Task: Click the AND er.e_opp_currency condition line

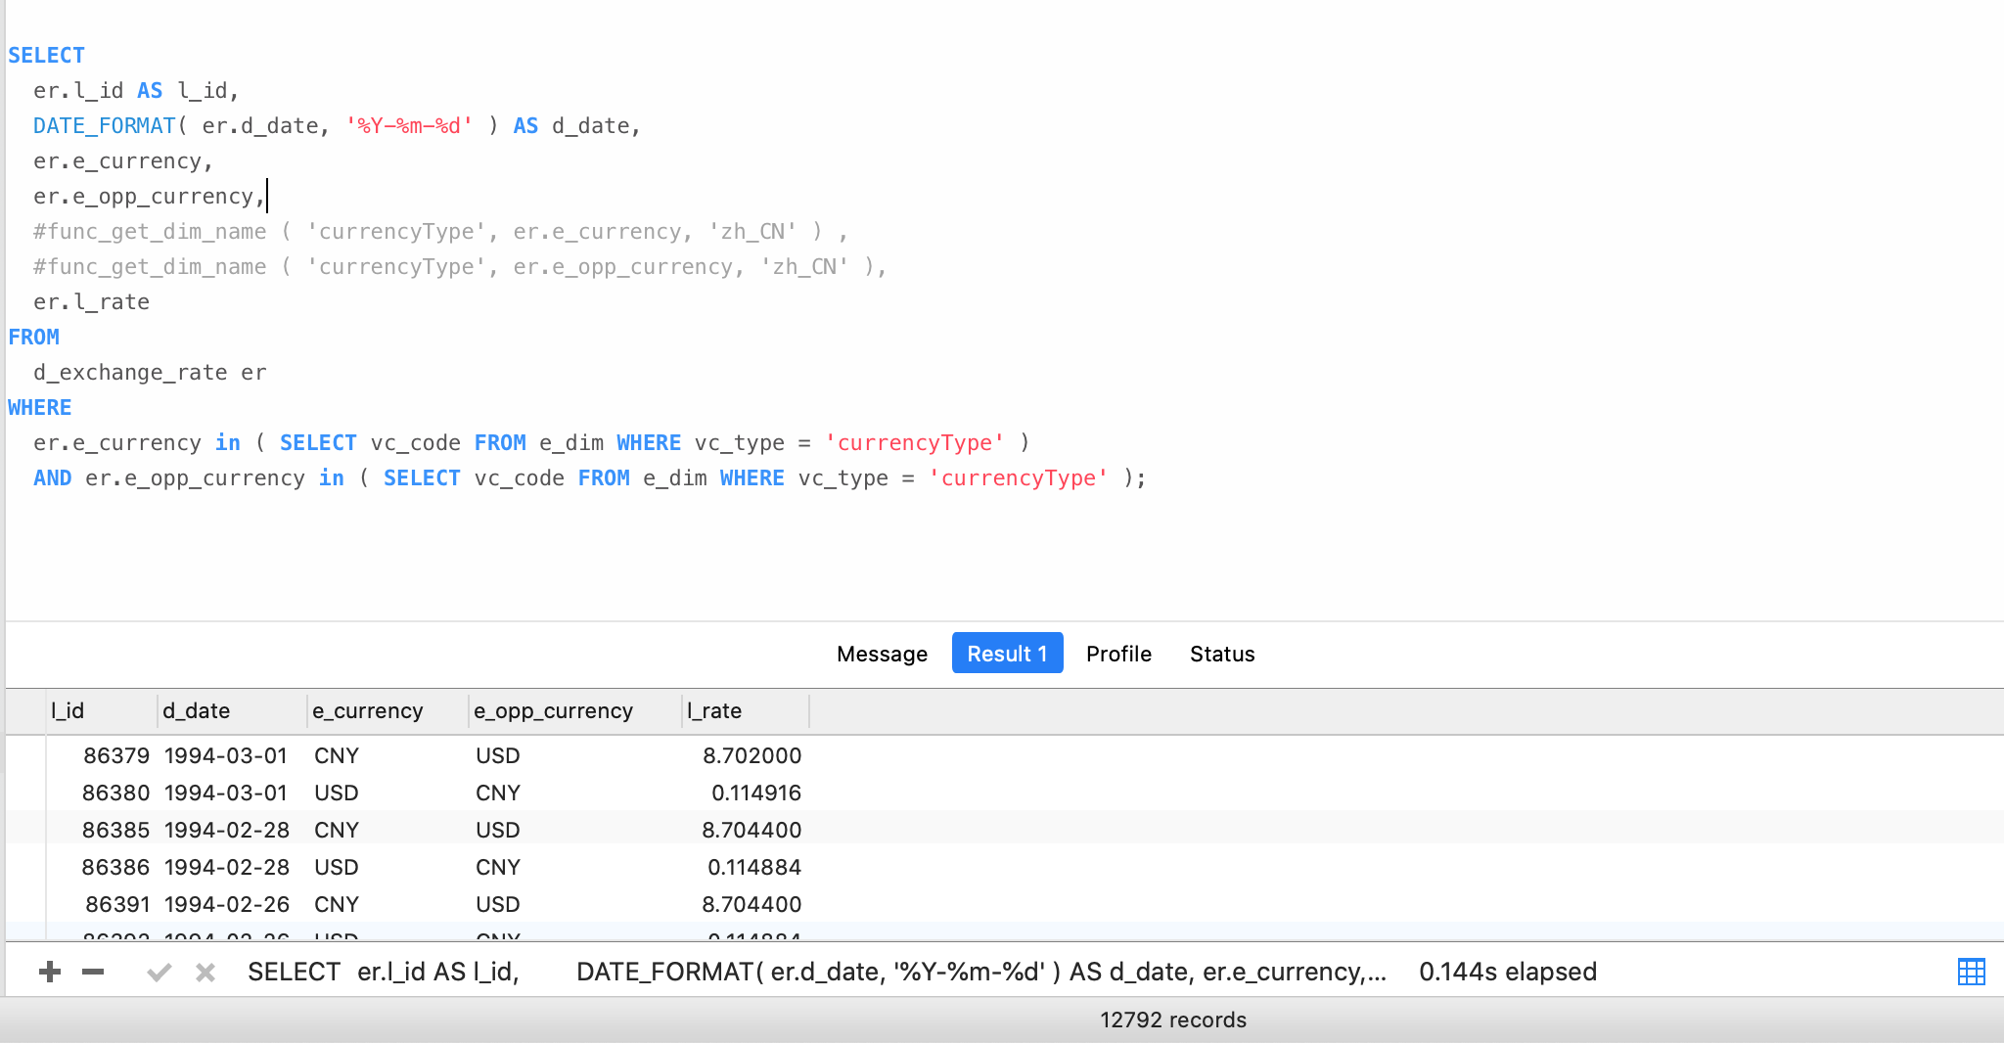Action: click(x=589, y=478)
